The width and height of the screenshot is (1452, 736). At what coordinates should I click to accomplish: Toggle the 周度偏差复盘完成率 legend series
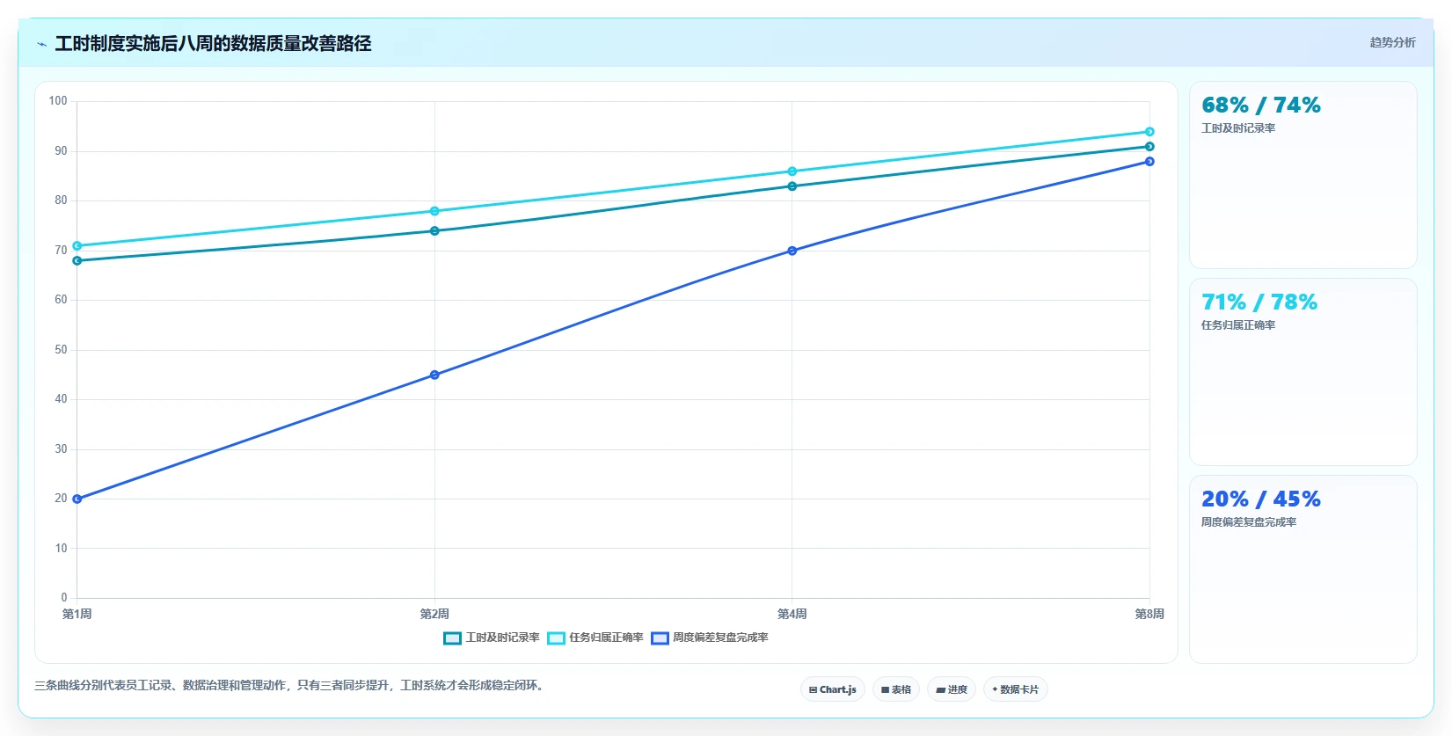[710, 638]
